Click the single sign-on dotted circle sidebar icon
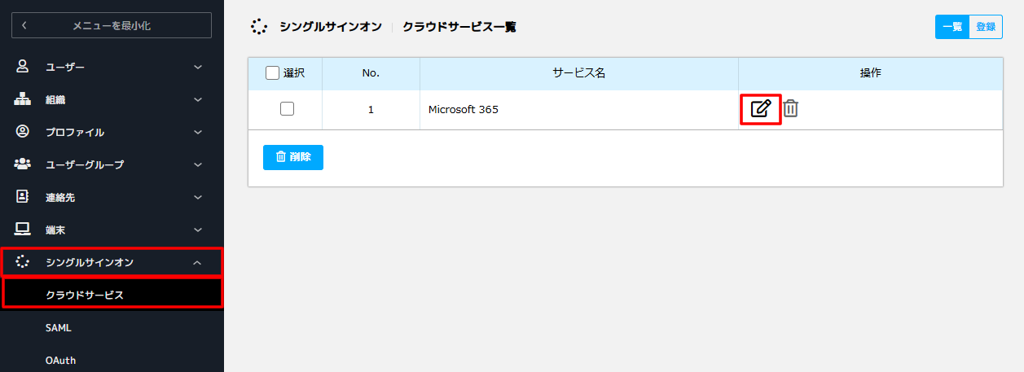 pyautogui.click(x=23, y=262)
